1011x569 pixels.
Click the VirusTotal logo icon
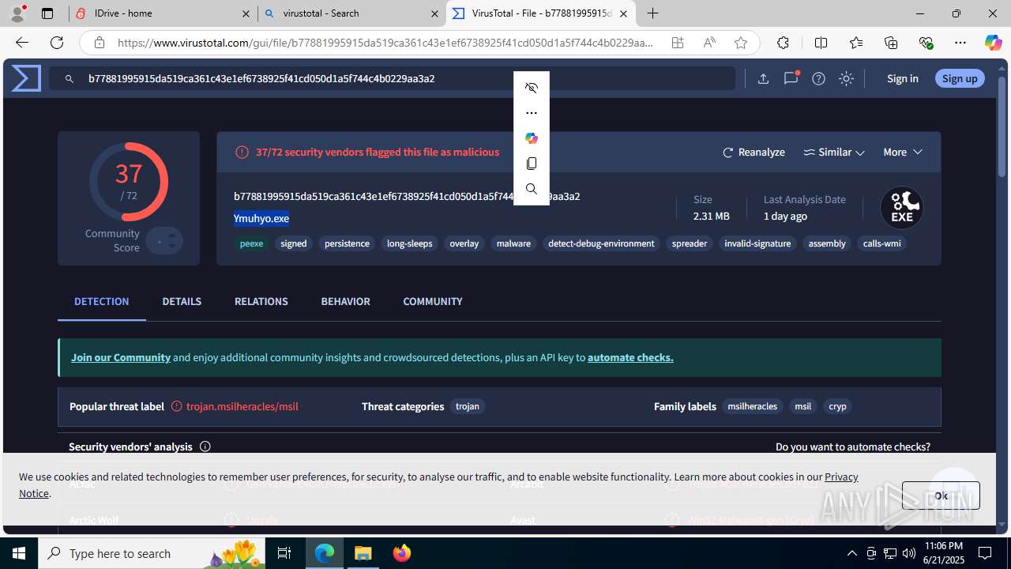(x=26, y=78)
